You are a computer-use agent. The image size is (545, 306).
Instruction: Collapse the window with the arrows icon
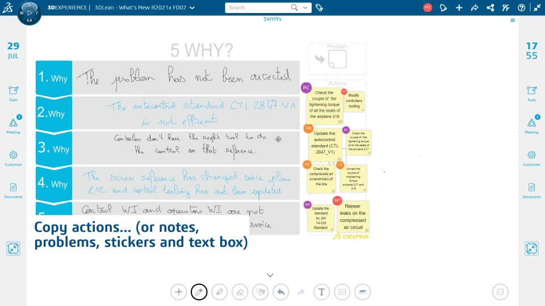click(x=538, y=7)
